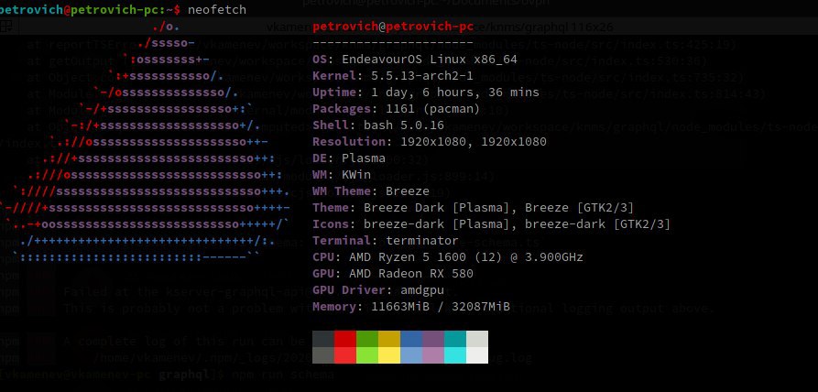The height and width of the screenshot is (392, 818).
Task: Click the teal color block in top row
Action: tap(455, 339)
